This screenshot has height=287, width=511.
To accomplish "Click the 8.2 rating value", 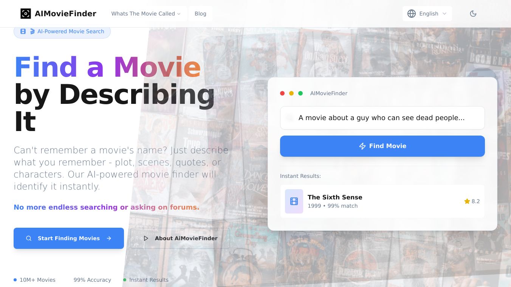I will (476, 201).
